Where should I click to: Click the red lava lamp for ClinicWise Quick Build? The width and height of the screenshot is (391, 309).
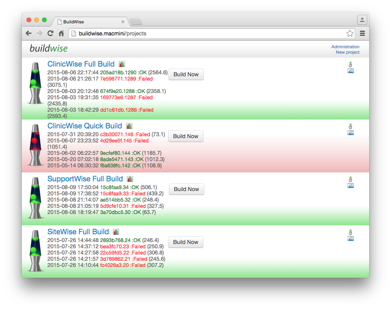tap(35, 145)
